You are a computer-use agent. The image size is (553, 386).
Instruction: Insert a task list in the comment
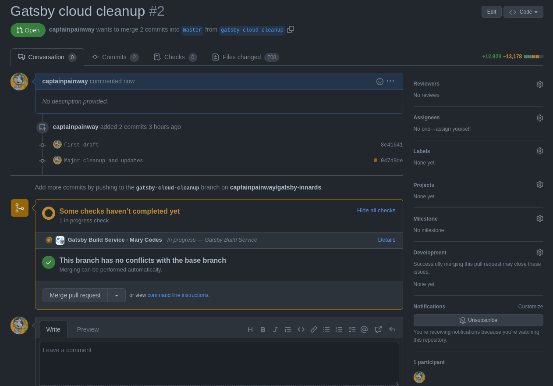click(352, 329)
